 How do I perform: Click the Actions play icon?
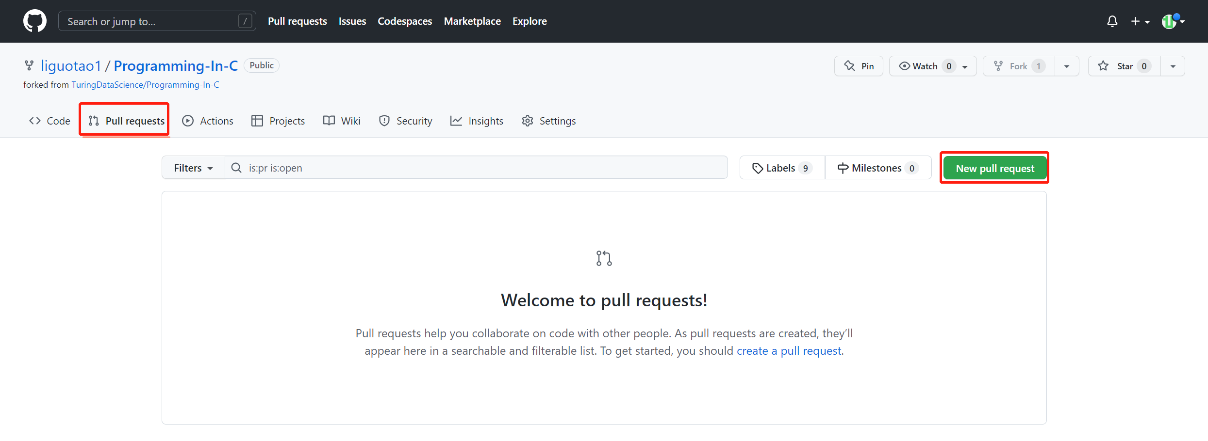[187, 121]
